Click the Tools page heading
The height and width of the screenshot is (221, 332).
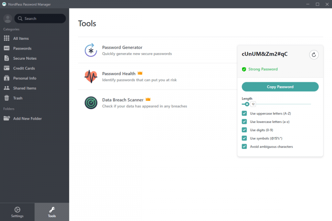(x=87, y=23)
